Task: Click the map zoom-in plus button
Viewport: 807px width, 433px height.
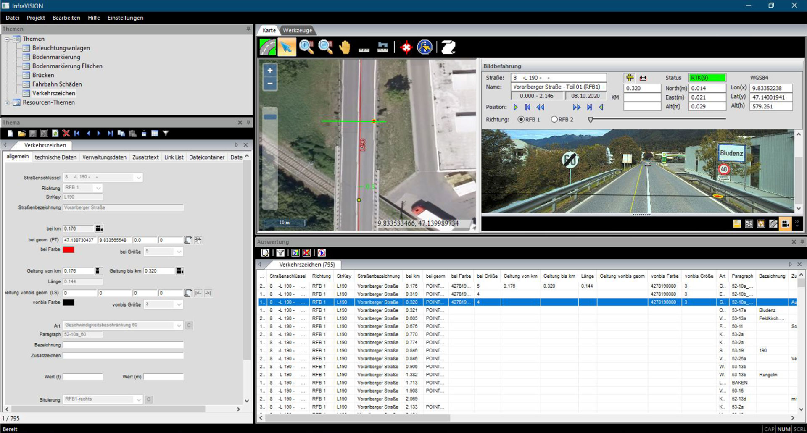Action: (270, 71)
